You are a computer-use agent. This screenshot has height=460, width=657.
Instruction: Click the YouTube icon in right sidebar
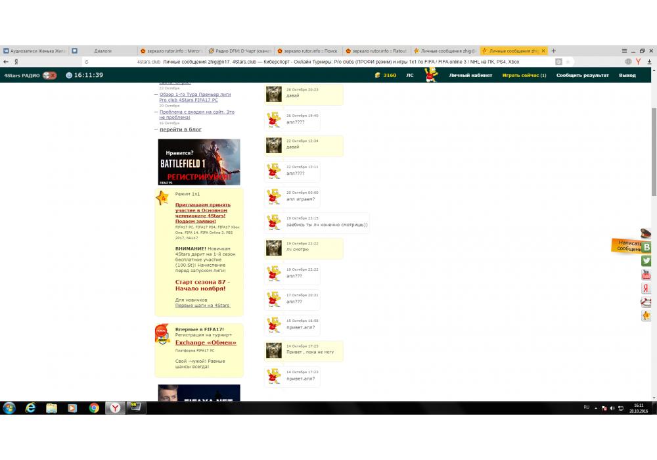(646, 275)
